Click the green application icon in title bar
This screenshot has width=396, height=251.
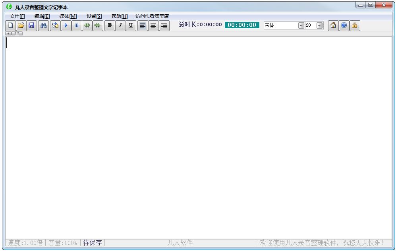(9, 6)
